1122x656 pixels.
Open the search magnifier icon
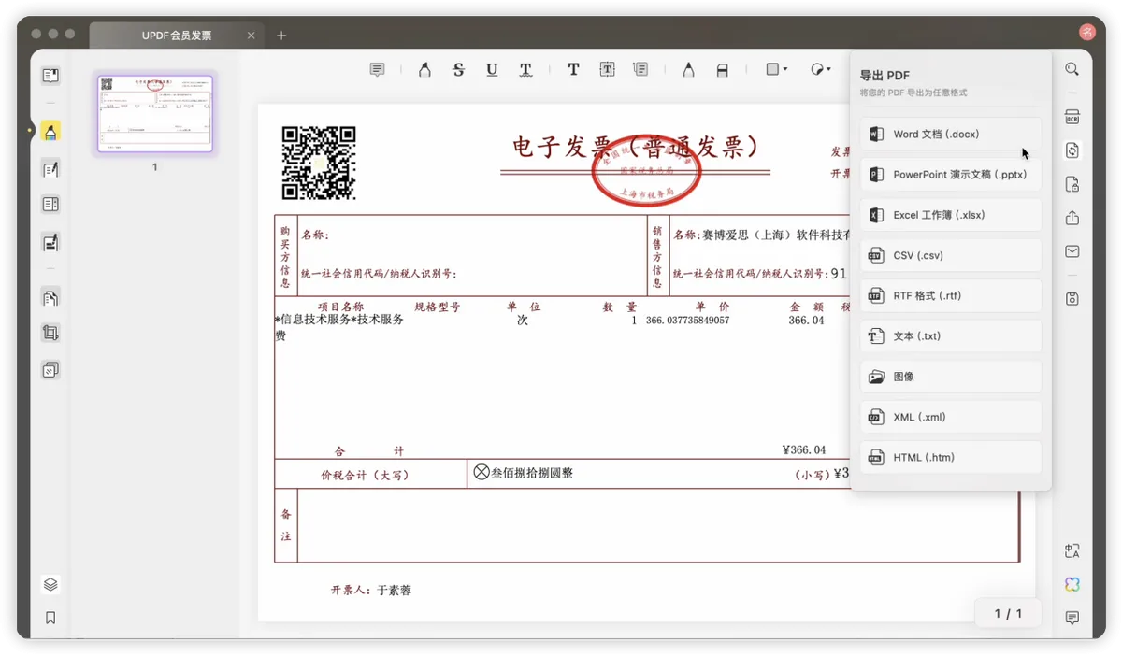click(1072, 69)
